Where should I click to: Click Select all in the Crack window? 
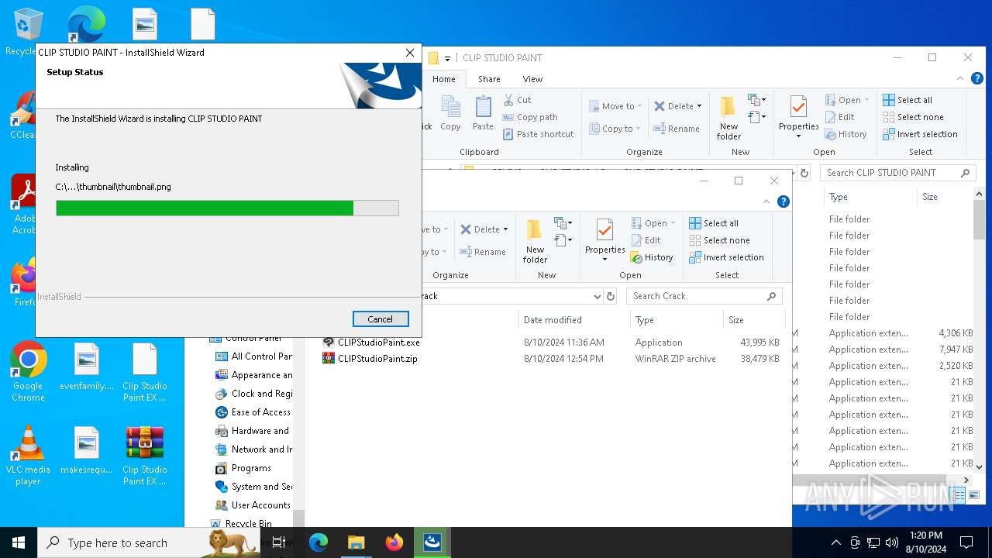[714, 223]
